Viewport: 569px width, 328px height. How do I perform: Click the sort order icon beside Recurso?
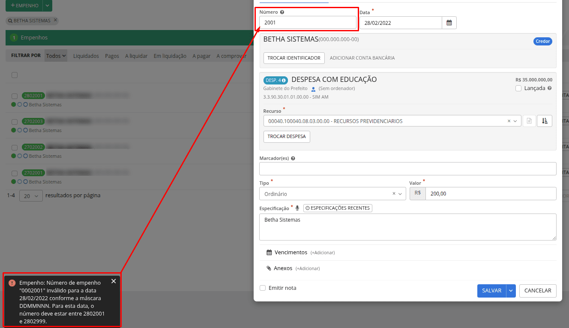click(544, 121)
